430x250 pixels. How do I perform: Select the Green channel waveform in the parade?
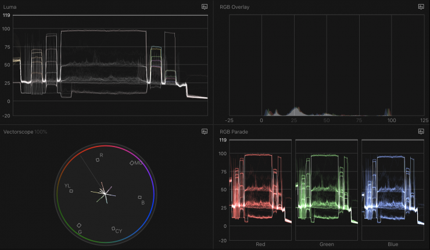tap(325, 189)
